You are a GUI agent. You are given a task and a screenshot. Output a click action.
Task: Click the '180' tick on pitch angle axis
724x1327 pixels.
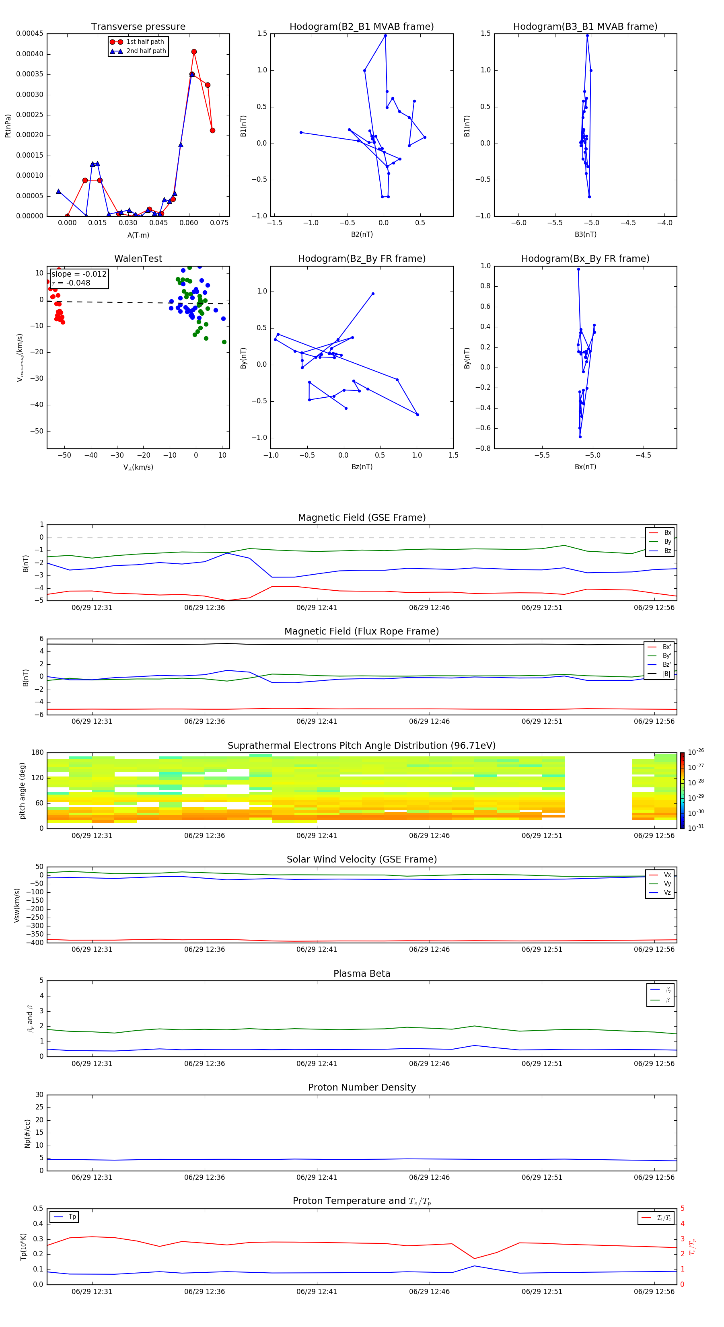[38, 753]
